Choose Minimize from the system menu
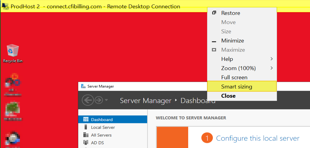 [242, 41]
